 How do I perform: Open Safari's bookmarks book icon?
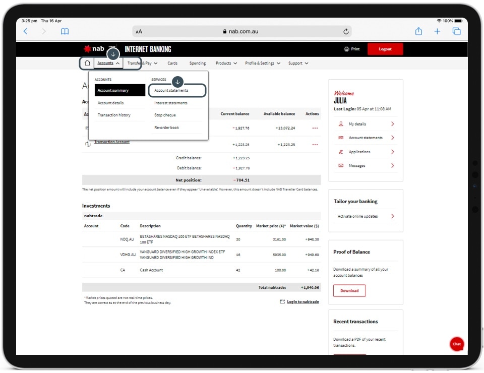click(65, 31)
